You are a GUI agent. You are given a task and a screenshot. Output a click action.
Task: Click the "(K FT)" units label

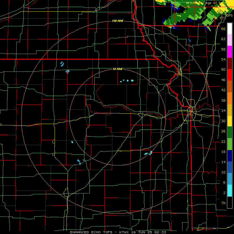tap(220, 18)
